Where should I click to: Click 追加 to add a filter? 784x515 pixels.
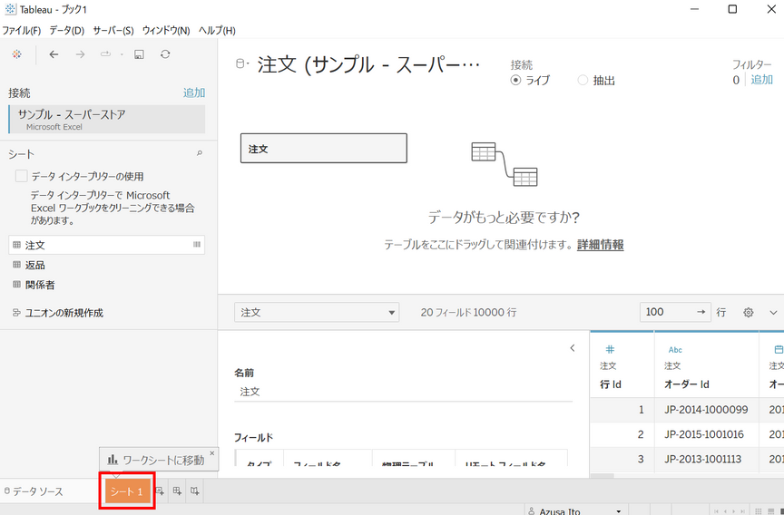coord(761,80)
